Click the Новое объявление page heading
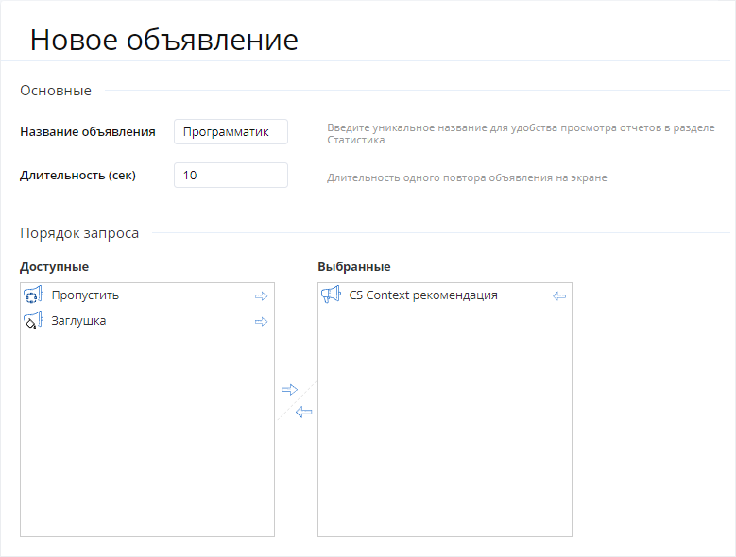736x557 pixels. point(164,40)
